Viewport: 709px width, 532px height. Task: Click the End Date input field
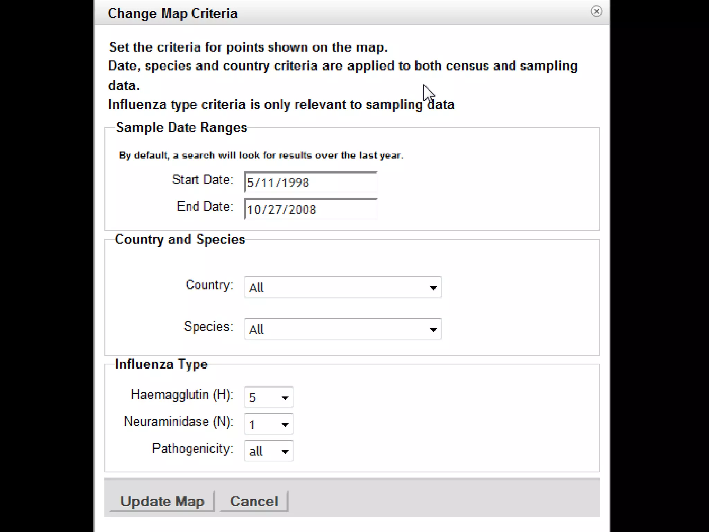coord(310,209)
